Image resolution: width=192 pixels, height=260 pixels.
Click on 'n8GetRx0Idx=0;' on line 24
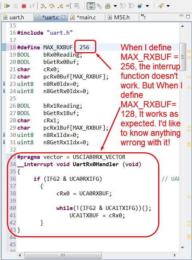point(66,91)
